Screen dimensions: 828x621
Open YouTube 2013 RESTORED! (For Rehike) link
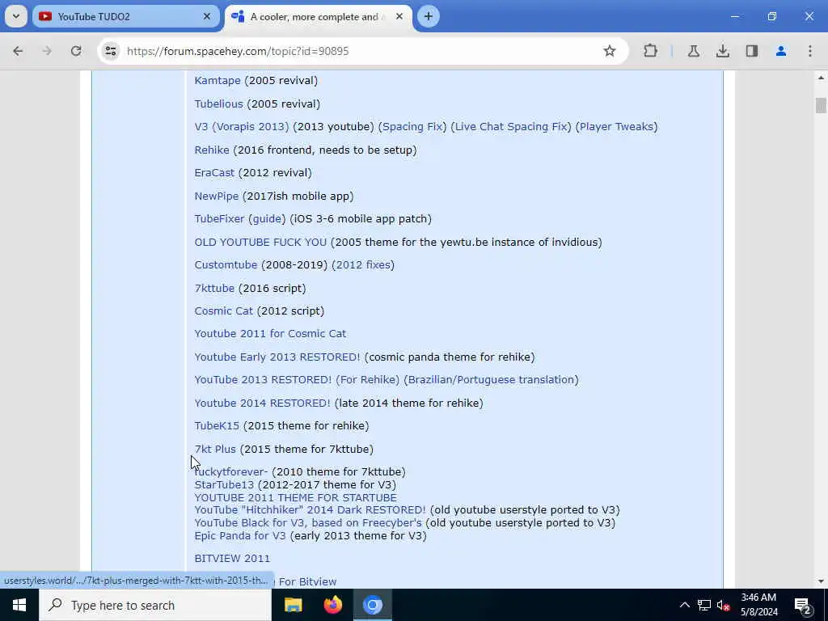click(297, 380)
